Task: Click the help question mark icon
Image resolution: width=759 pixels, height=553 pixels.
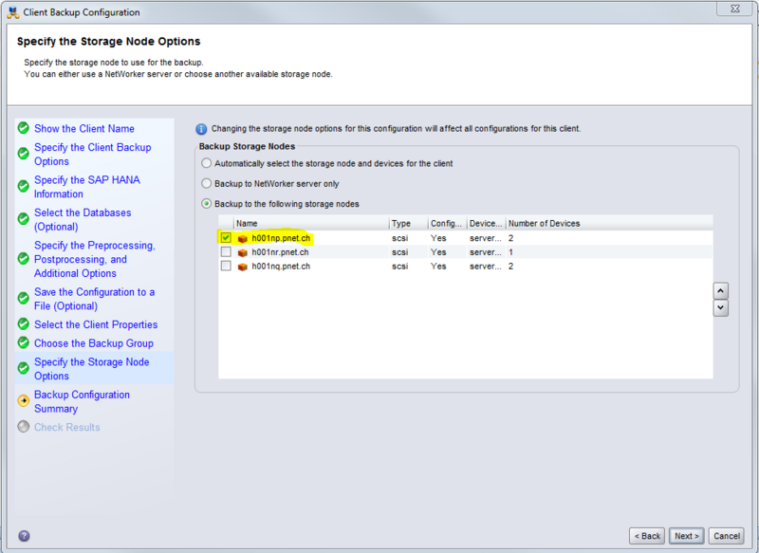Action: [x=23, y=536]
